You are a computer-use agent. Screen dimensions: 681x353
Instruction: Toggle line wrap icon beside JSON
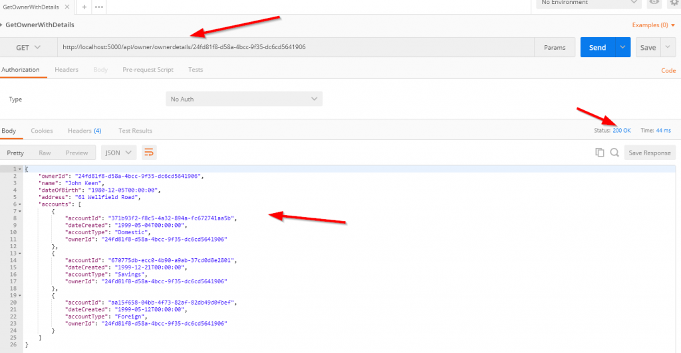pyautogui.click(x=149, y=153)
